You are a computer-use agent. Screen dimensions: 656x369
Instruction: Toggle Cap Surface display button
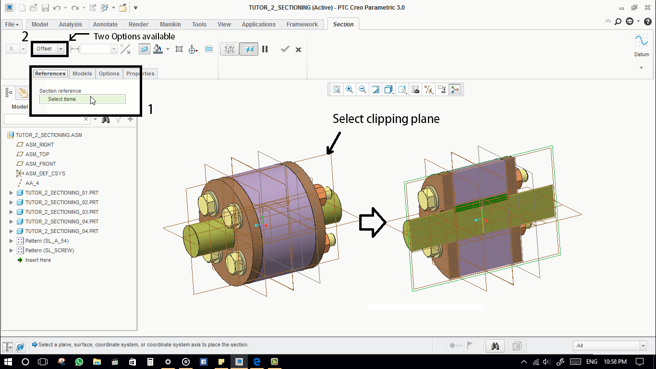tap(144, 49)
